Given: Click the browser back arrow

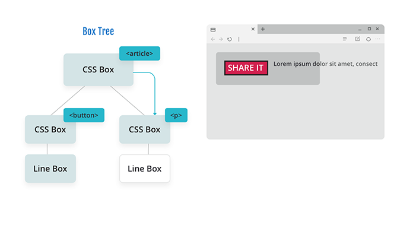Looking at the screenshot, I should coord(213,39).
